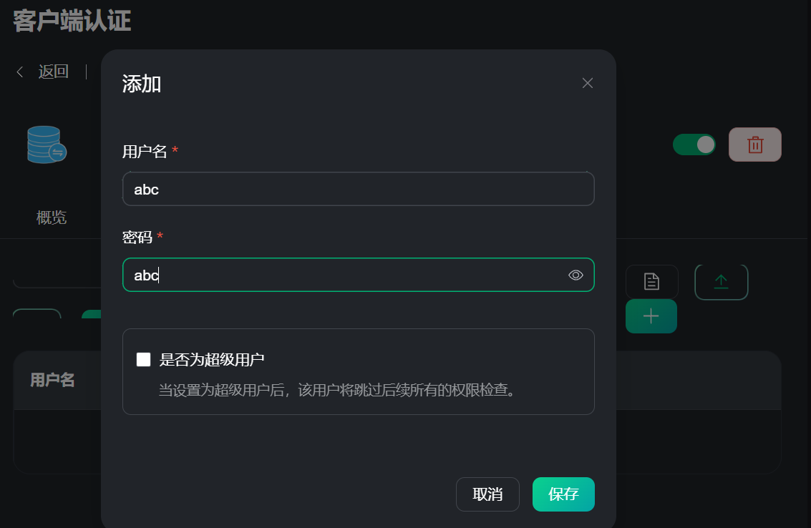Click the 取消 button

pyautogui.click(x=487, y=494)
